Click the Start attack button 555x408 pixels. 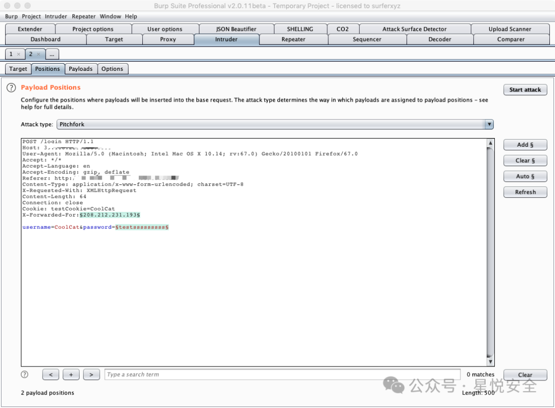(525, 90)
